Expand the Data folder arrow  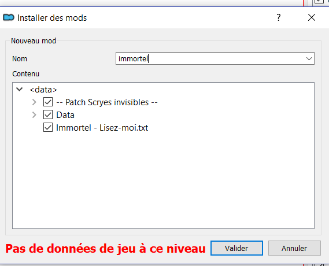tap(34, 115)
